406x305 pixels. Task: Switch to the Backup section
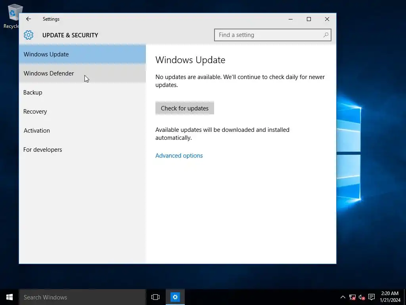coord(82,92)
